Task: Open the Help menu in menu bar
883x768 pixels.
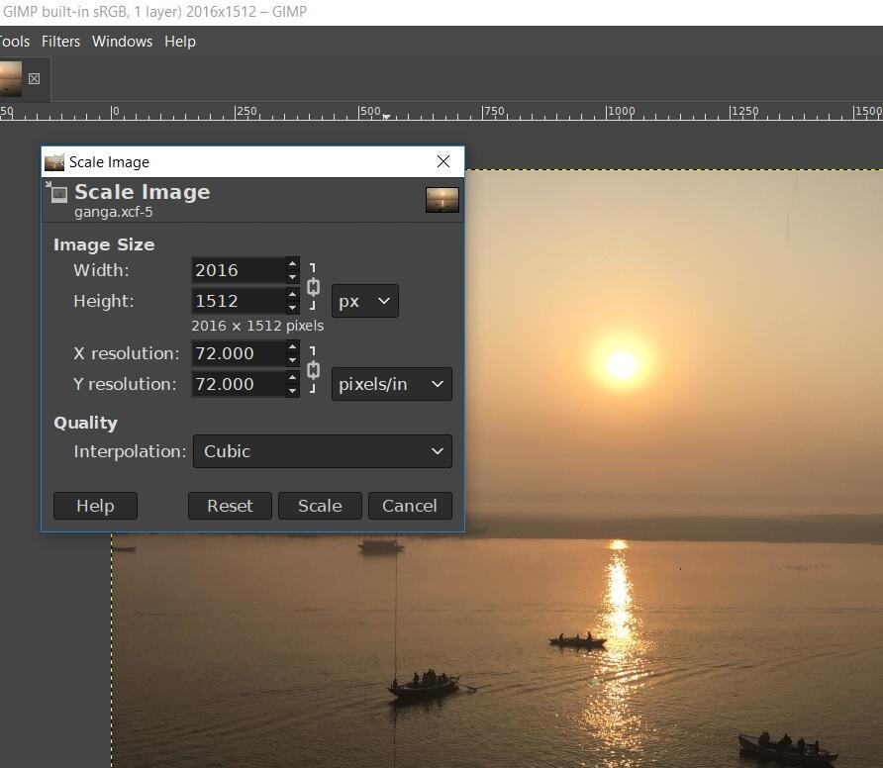Action: click(x=180, y=42)
